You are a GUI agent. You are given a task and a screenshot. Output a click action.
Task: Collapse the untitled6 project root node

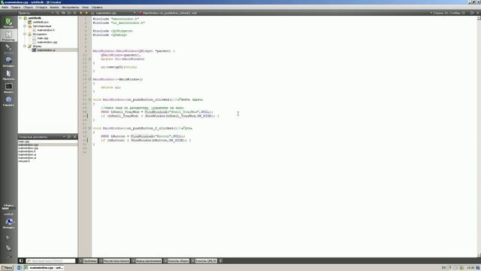[x=20, y=18]
